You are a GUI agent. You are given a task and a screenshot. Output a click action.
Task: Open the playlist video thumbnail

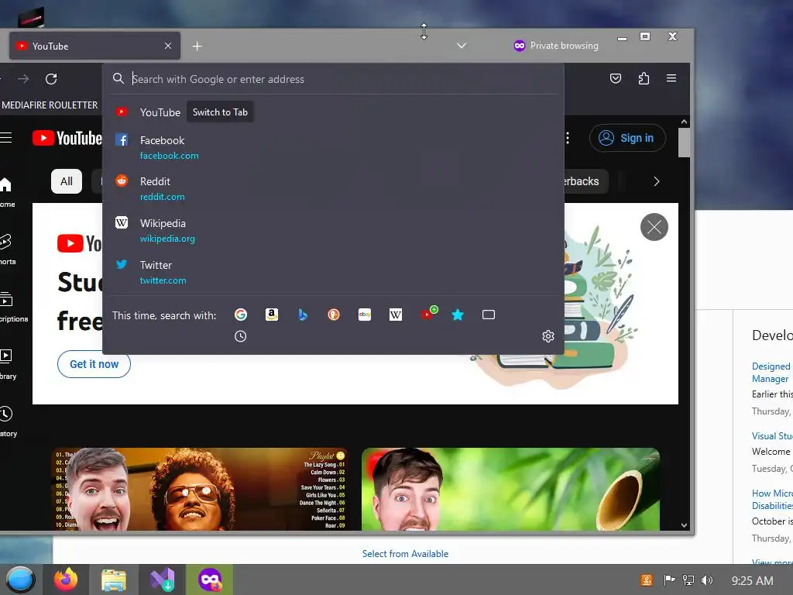coord(199,490)
